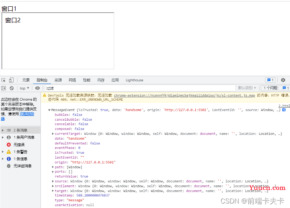Toggle the console sidebar icon
This screenshot has height=208, width=290.
3,88
